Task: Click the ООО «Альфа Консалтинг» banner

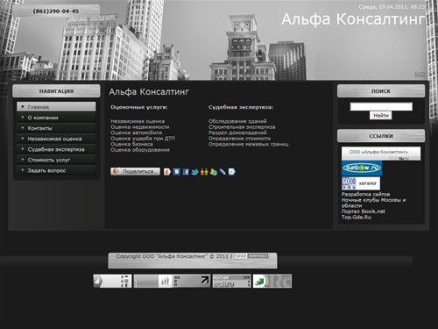Action: pos(381,154)
